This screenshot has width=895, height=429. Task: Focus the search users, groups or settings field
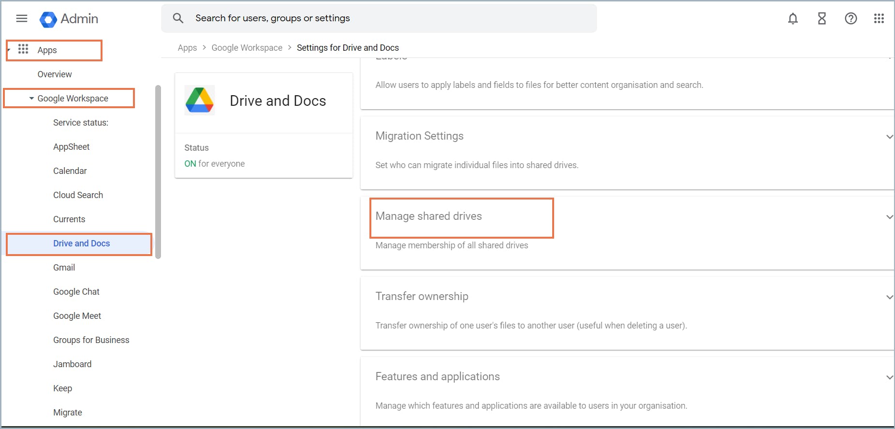[379, 18]
